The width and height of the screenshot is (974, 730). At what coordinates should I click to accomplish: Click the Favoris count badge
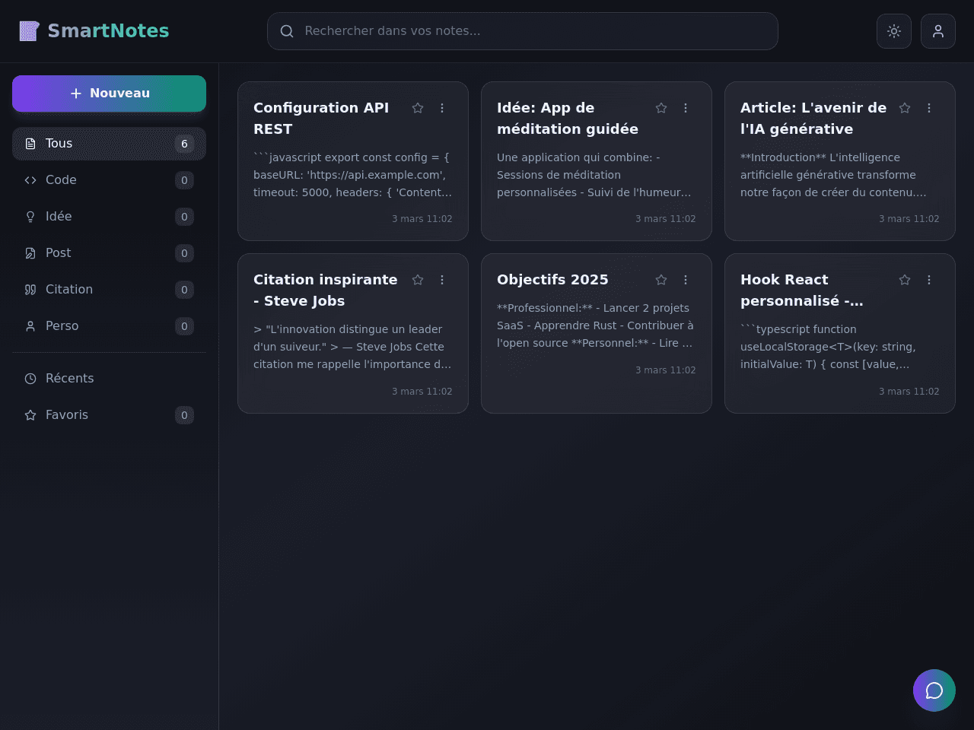[x=184, y=415]
